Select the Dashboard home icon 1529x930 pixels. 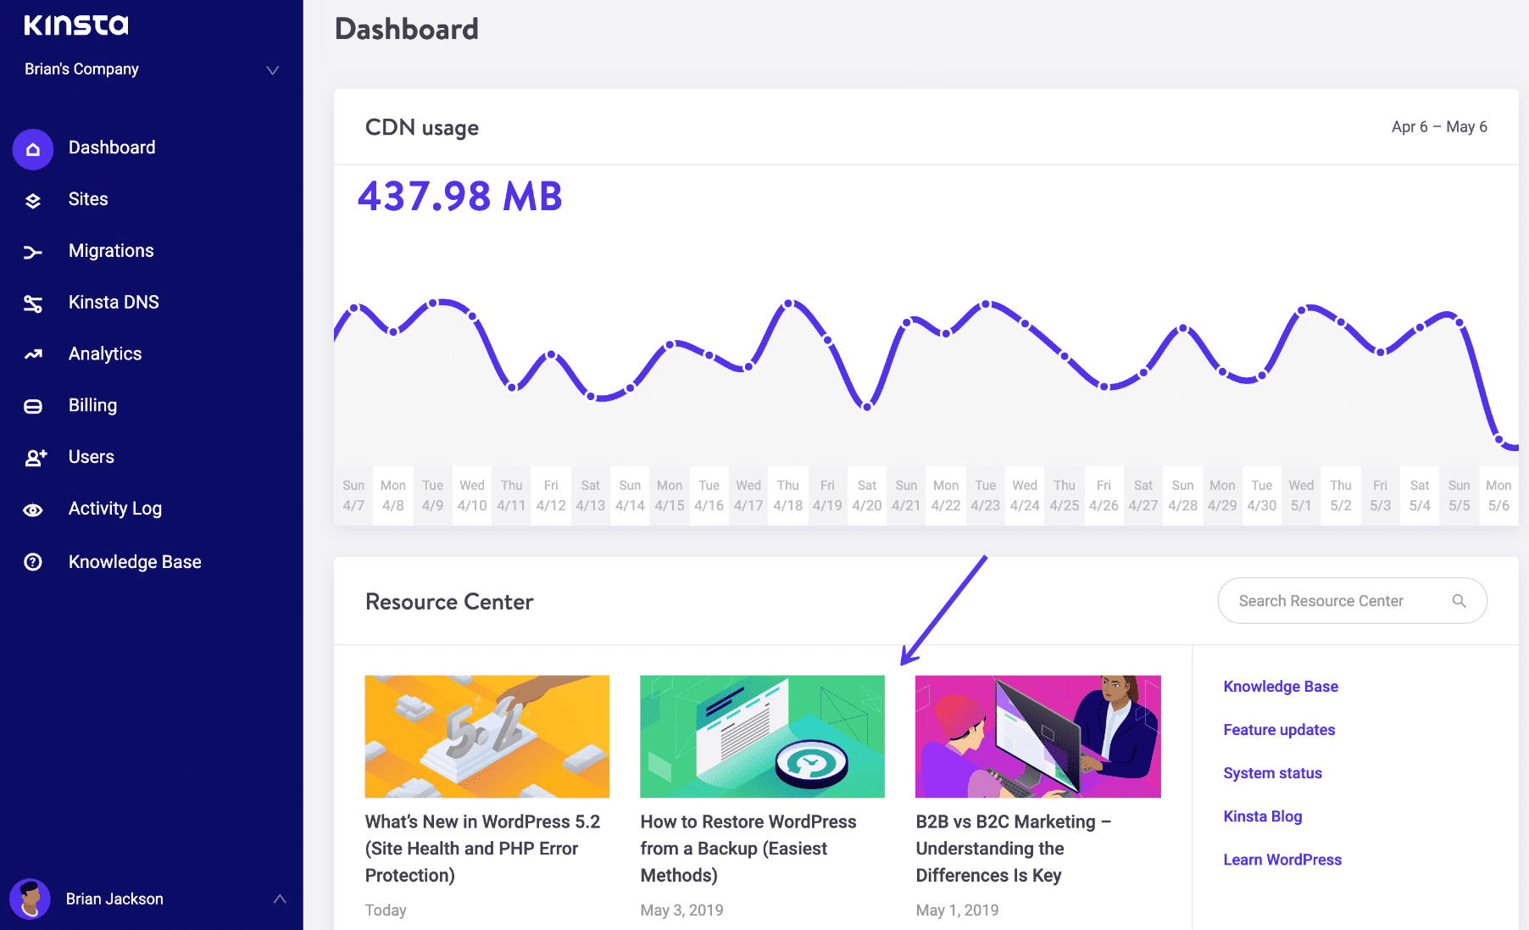(32, 148)
